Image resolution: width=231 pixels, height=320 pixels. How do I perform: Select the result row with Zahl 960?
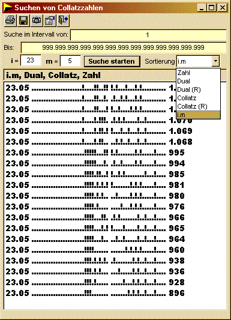point(95,250)
